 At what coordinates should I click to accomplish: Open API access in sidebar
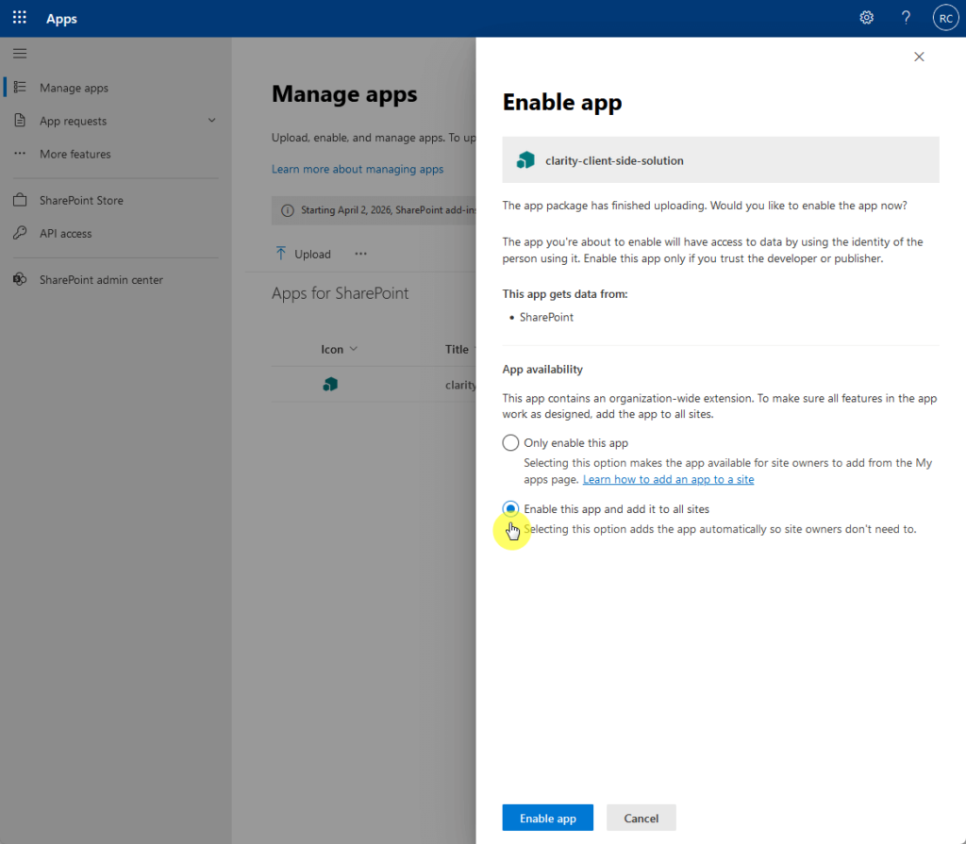point(65,234)
